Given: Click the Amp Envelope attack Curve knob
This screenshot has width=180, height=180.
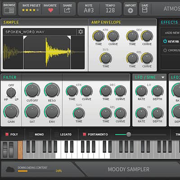Looking at the screenshot, I should [113, 36].
